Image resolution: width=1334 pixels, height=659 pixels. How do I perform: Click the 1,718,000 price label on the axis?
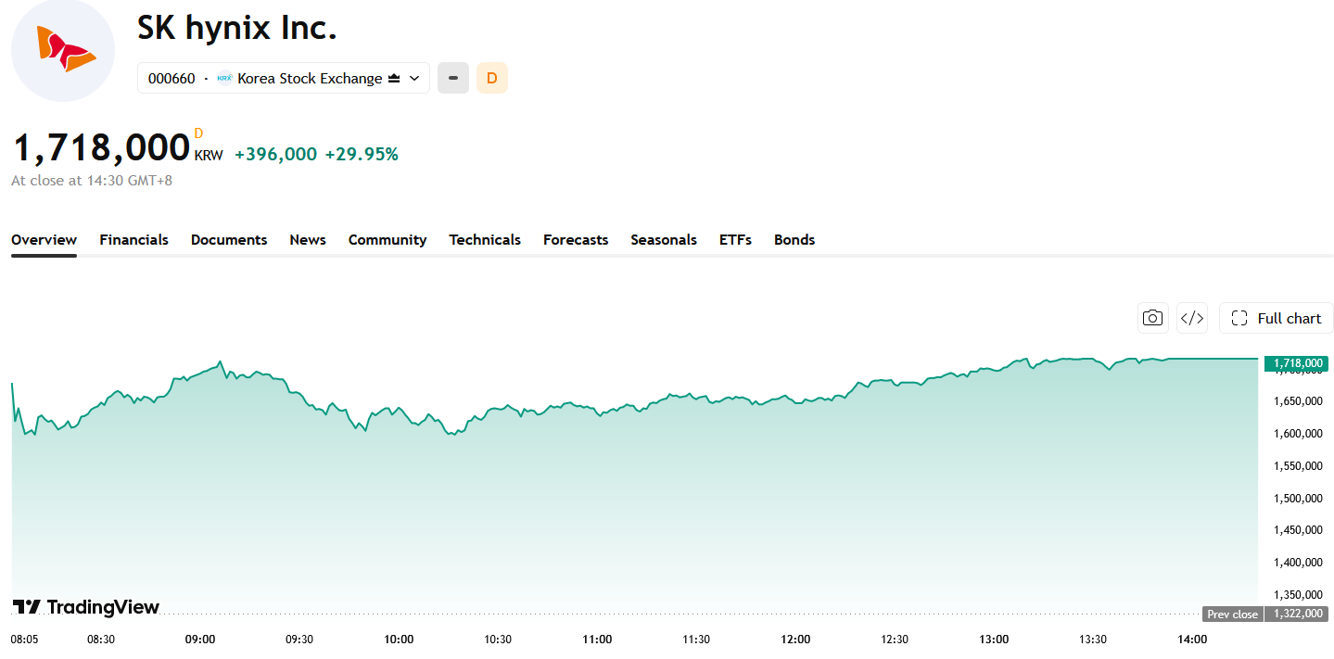1296,363
